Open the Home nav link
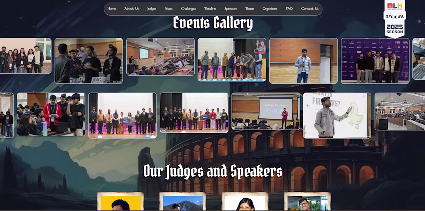 pos(111,9)
